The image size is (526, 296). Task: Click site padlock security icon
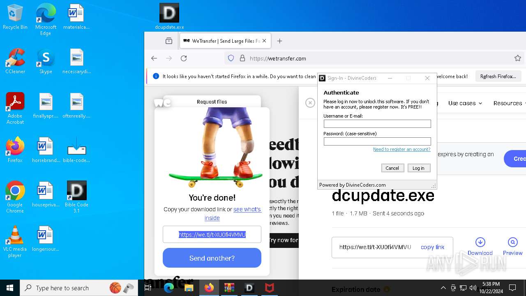[242, 58]
